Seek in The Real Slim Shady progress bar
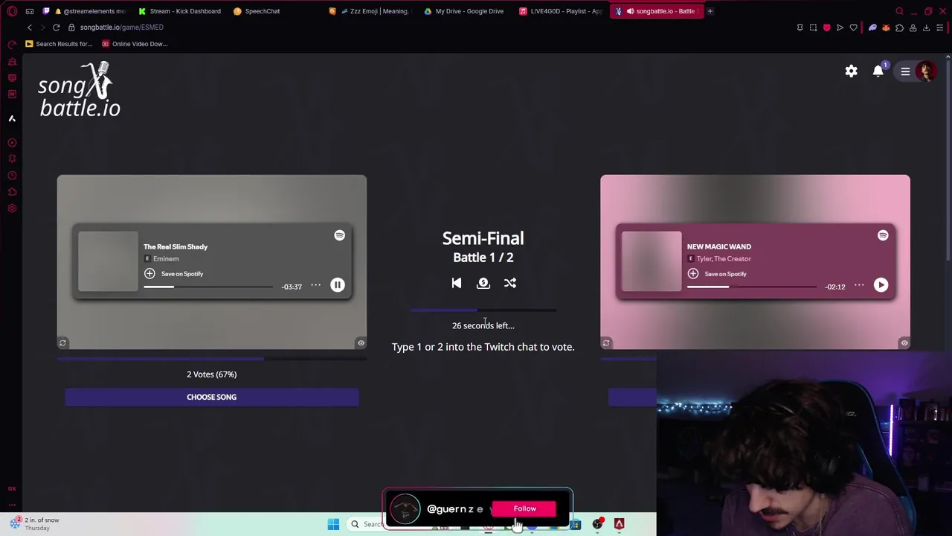Image resolution: width=952 pixels, height=536 pixels. (208, 287)
